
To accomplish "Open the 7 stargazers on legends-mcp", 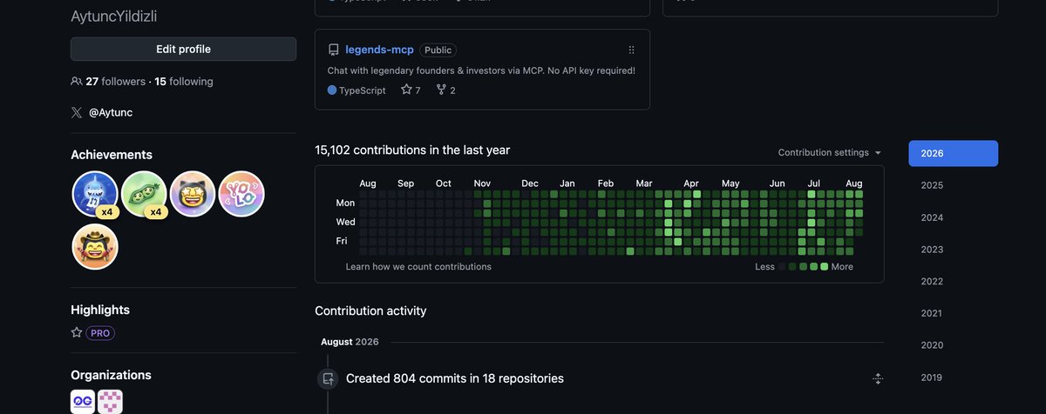I will click(411, 90).
